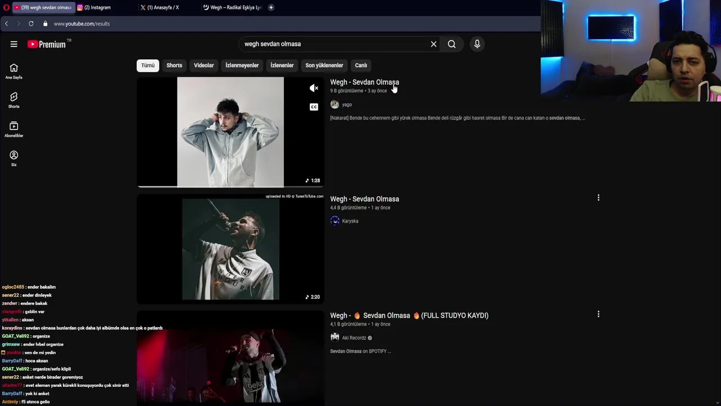721x406 pixels.
Task: Unmute the first video's inline preview
Action: click(x=314, y=88)
